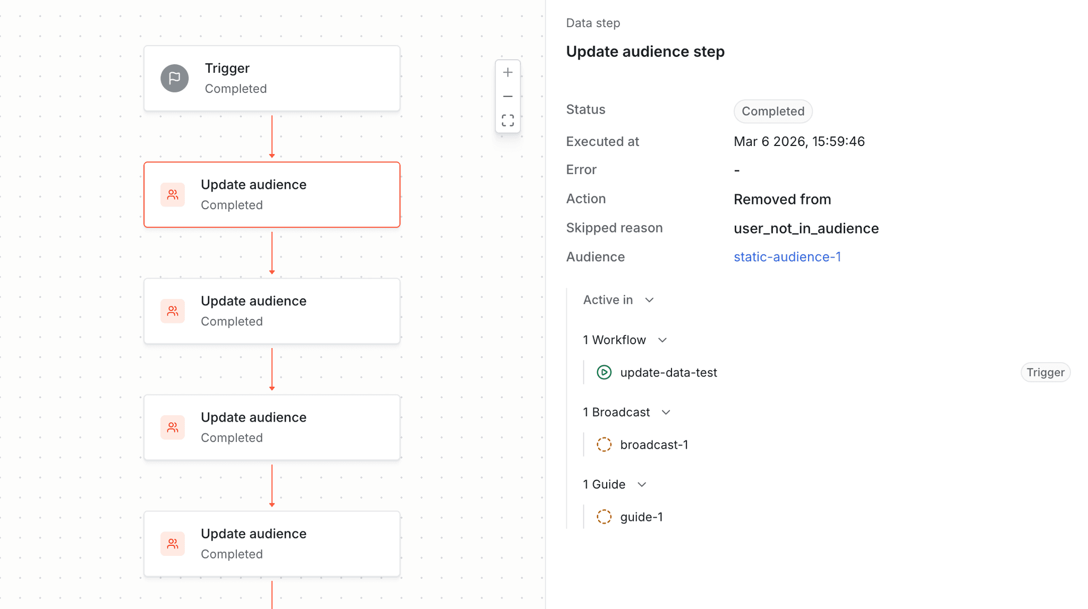This screenshot has height=609, width=1088.
Task: Click the Trigger chip on the far right
Action: [x=1045, y=372]
